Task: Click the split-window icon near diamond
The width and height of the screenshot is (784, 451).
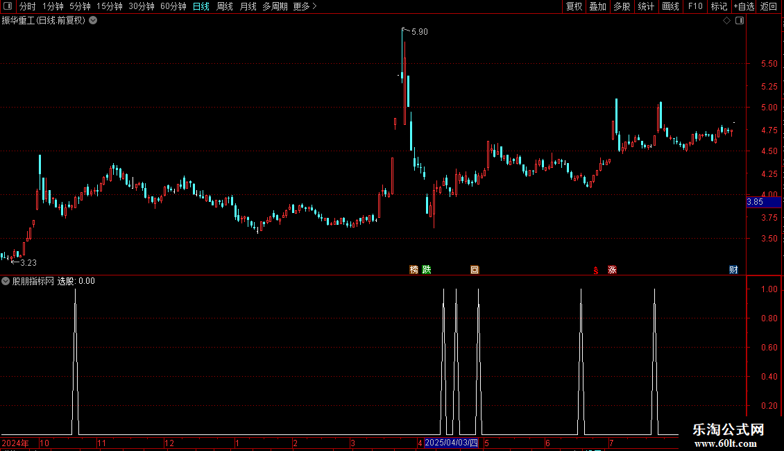Action: (740, 21)
